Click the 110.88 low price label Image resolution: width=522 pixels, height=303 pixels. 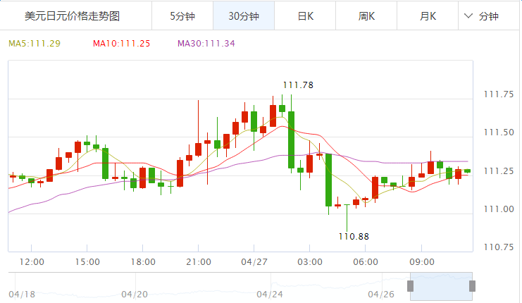pos(354,237)
